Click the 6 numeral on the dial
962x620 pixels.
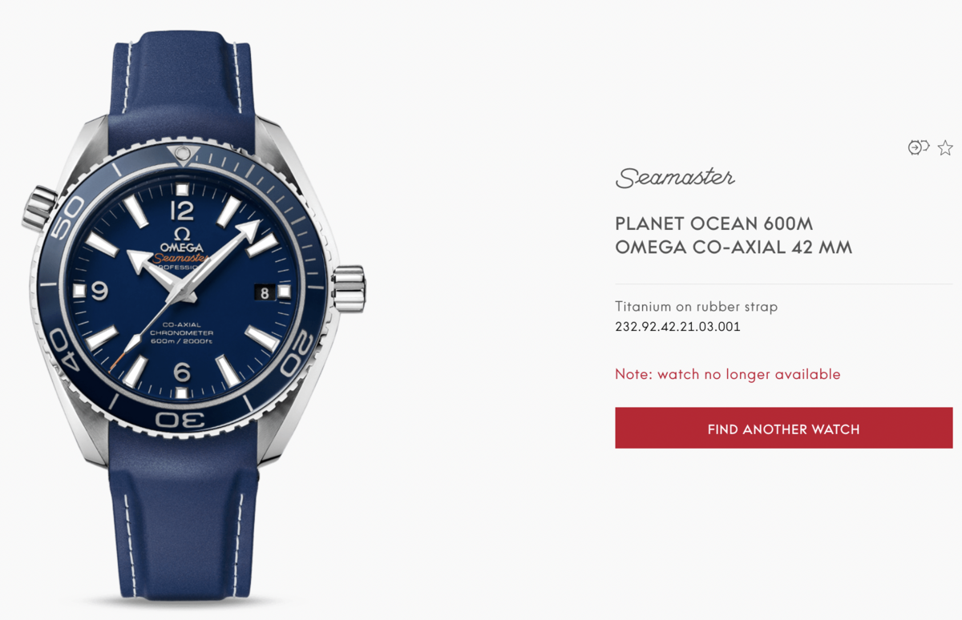click(182, 372)
